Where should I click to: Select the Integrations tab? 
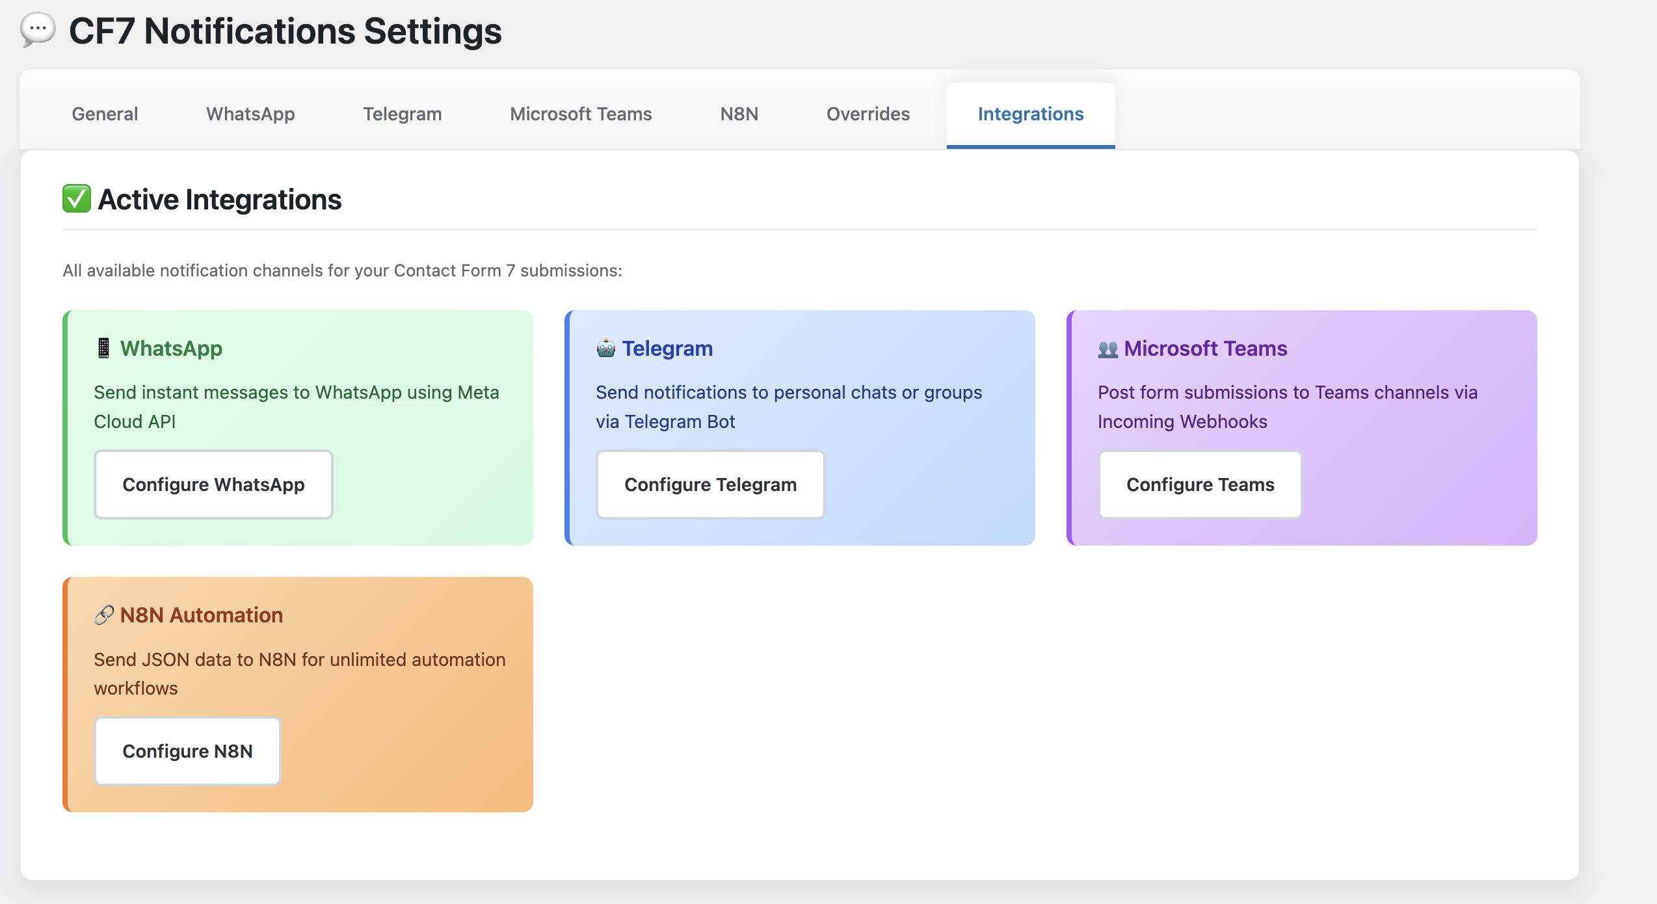tap(1031, 114)
